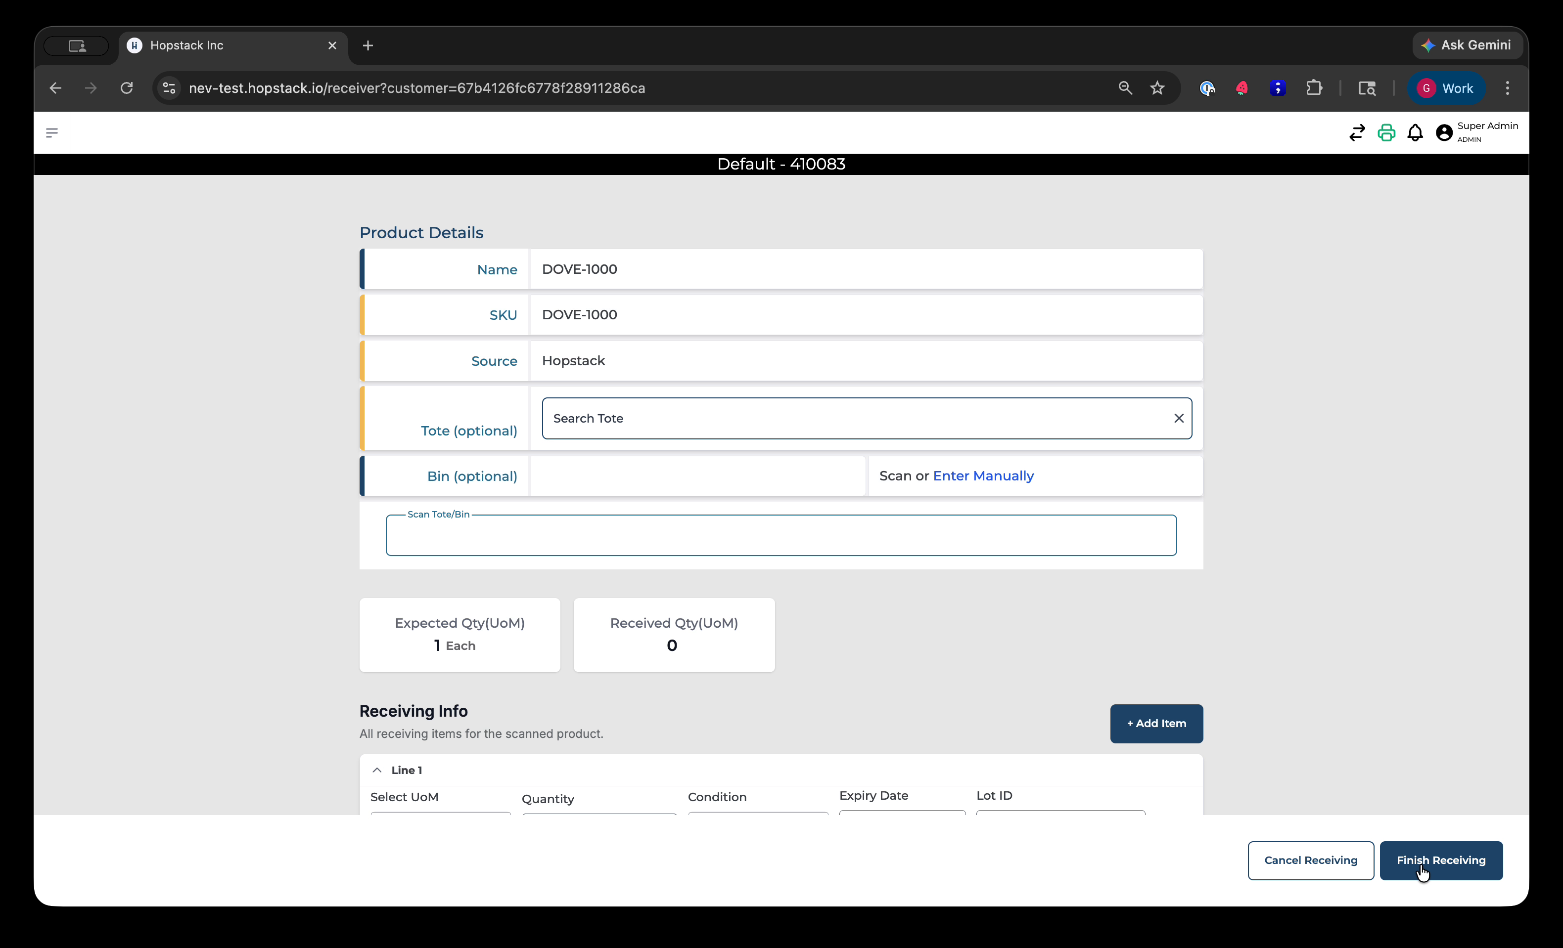Click the Condition column label
Image resolution: width=1563 pixels, height=948 pixels.
pos(717,797)
